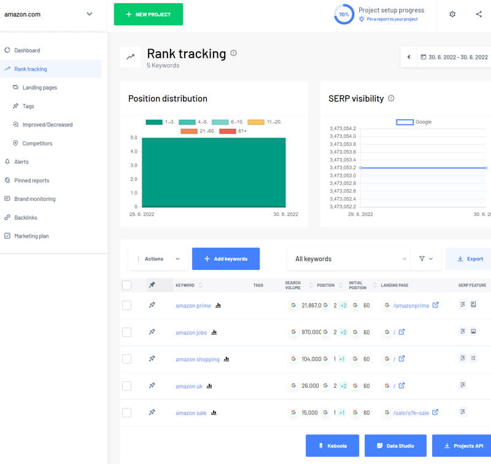Open Improved/Decreased sidebar item
Image resolution: width=491 pixels, height=464 pixels.
(x=47, y=125)
